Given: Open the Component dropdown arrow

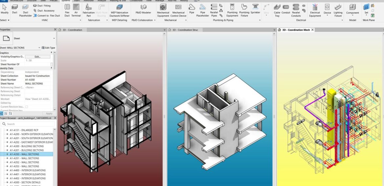Looking at the screenshot, I should [352, 16].
